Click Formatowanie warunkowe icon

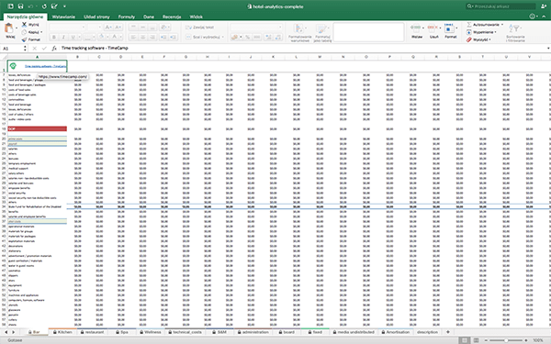click(x=299, y=29)
